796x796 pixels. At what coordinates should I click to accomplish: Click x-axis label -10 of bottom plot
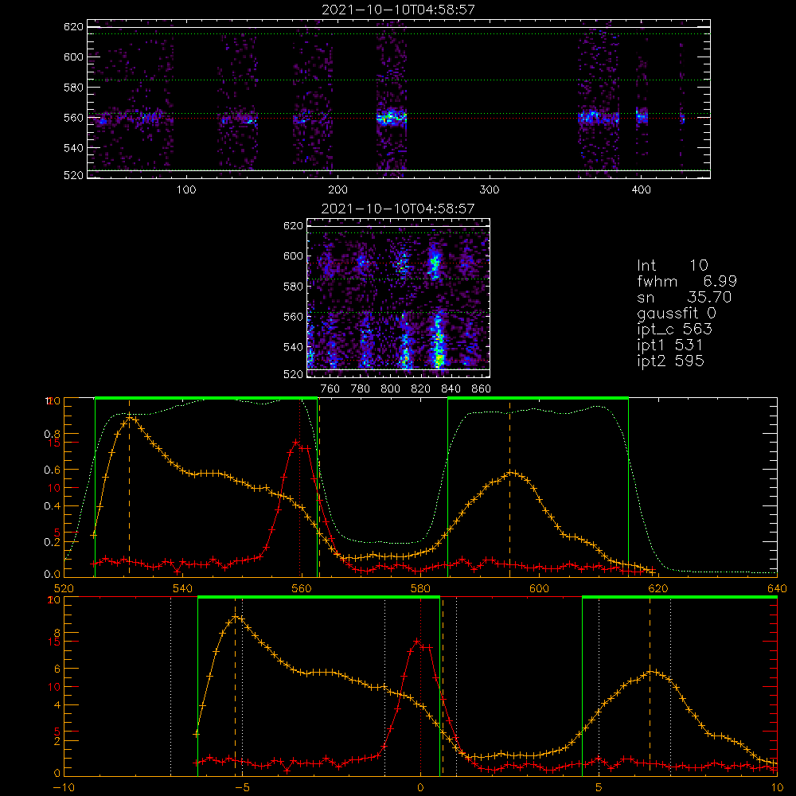pyautogui.click(x=64, y=787)
